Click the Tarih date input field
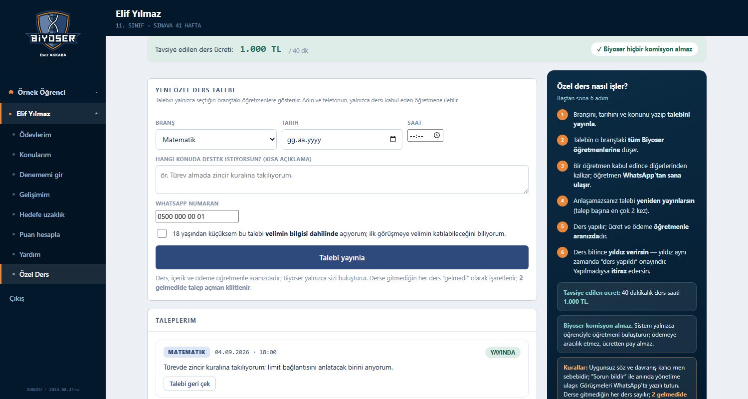Screen dimensions: 748x399 click(x=342, y=140)
